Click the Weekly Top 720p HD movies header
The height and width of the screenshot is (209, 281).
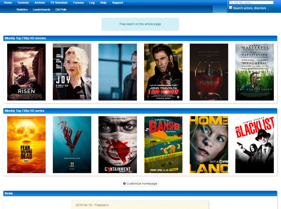[x=140, y=38]
